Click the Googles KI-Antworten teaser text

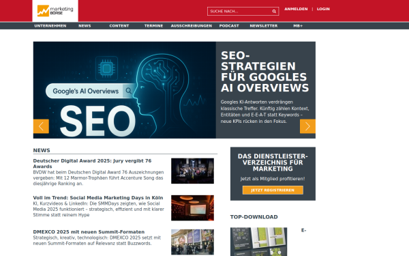pos(264,111)
